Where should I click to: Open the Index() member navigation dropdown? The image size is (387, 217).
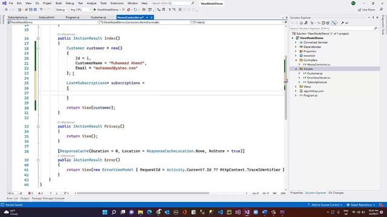238,22
